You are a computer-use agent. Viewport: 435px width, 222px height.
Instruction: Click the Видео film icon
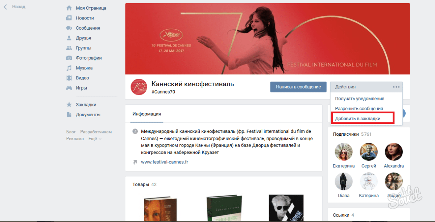69,78
